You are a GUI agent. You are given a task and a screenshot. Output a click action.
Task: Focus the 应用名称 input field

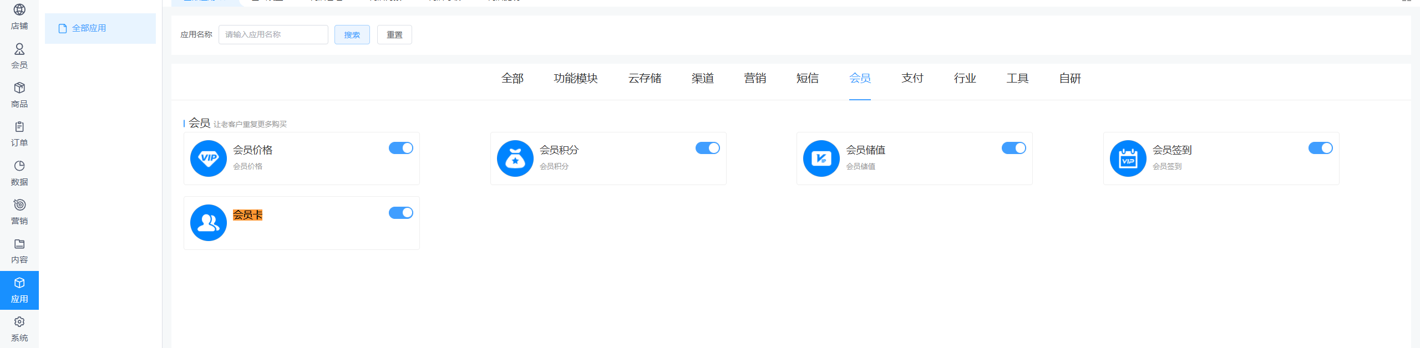(x=273, y=35)
